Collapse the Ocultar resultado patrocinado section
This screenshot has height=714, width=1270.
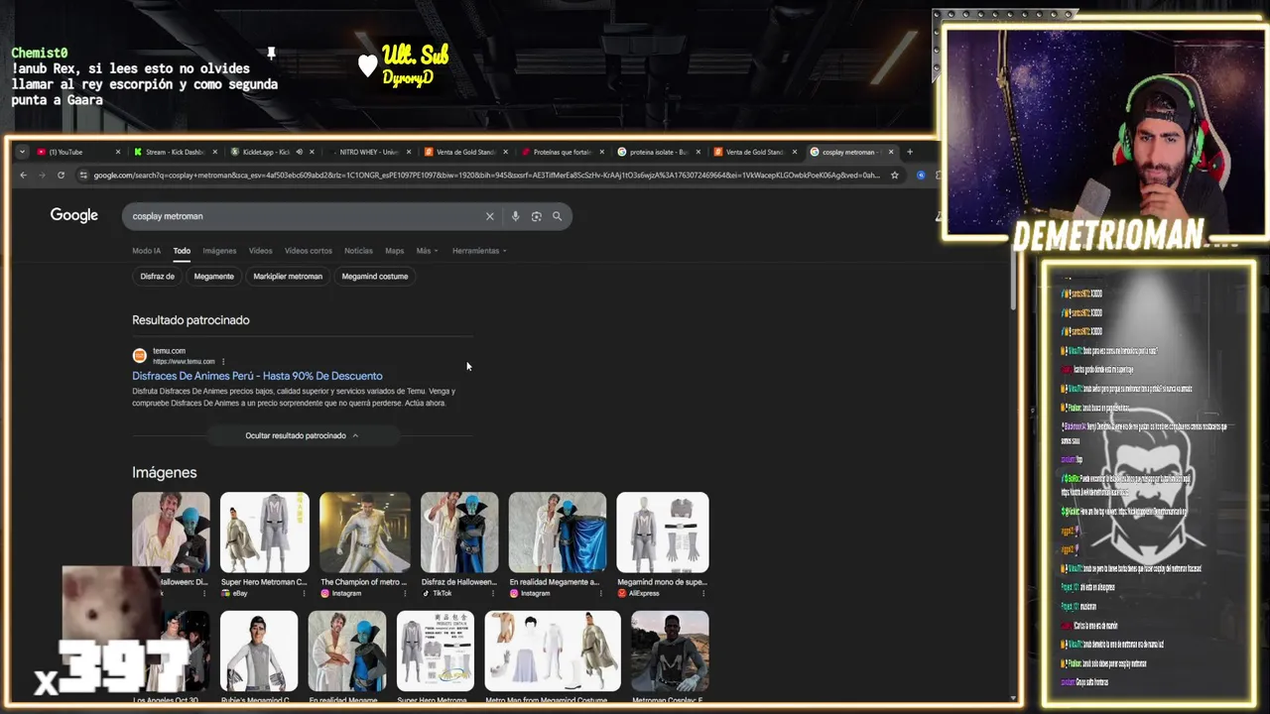pos(302,435)
